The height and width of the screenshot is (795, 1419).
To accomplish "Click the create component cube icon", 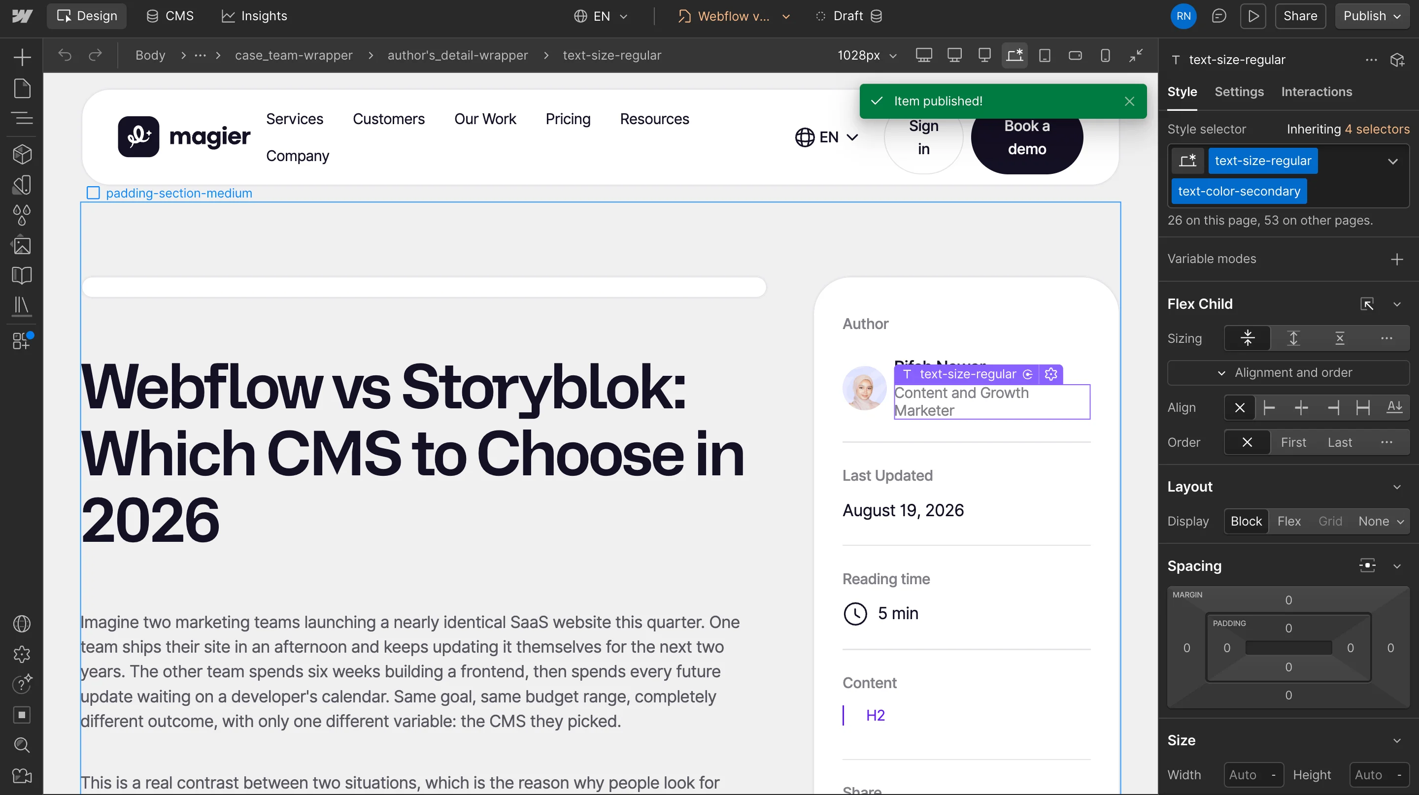I will [1397, 60].
